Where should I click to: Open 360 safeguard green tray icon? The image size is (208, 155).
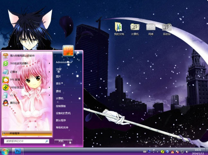162,152
